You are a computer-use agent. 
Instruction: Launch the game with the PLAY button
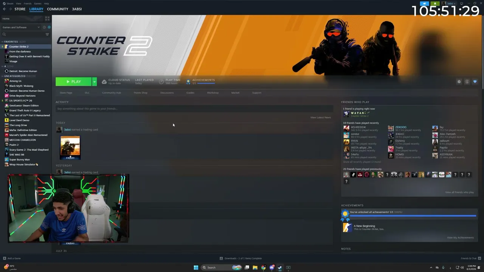click(74, 82)
